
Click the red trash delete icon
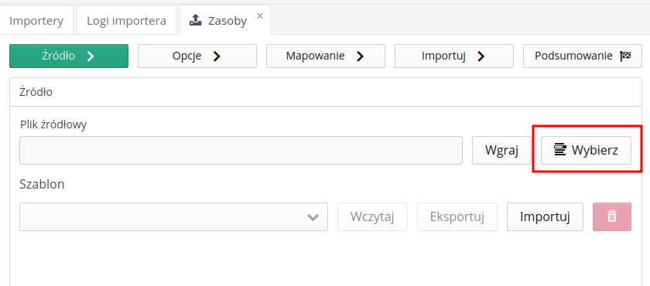click(x=612, y=216)
